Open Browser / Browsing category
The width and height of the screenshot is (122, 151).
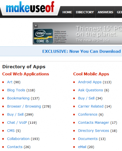click(24, 106)
